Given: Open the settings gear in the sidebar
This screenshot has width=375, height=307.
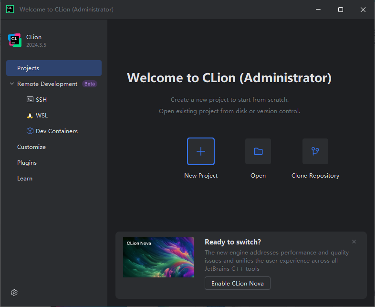Looking at the screenshot, I should pos(14,293).
